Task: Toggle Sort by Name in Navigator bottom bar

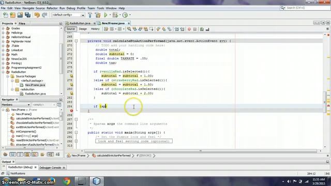Action: [x=50, y=154]
